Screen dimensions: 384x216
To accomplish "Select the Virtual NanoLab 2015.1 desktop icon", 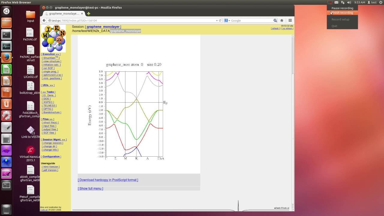I will tap(30, 154).
